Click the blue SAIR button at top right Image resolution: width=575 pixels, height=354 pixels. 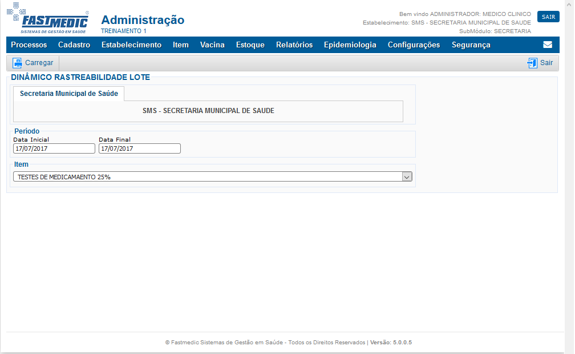(x=548, y=17)
